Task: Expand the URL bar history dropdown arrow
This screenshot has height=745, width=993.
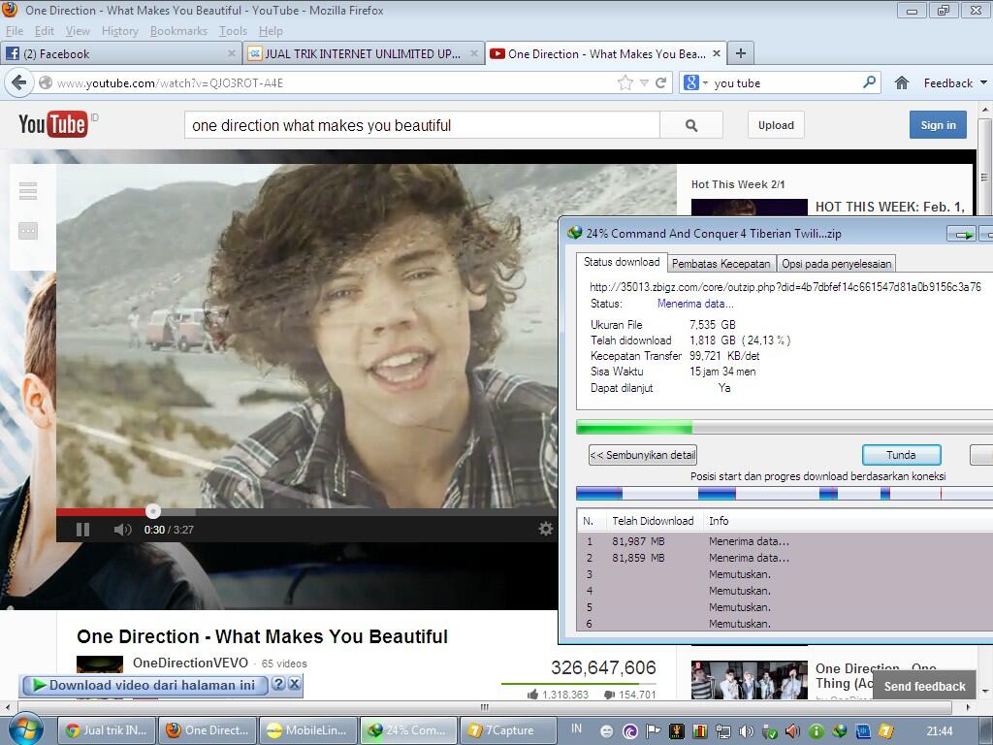Action: 644,83
